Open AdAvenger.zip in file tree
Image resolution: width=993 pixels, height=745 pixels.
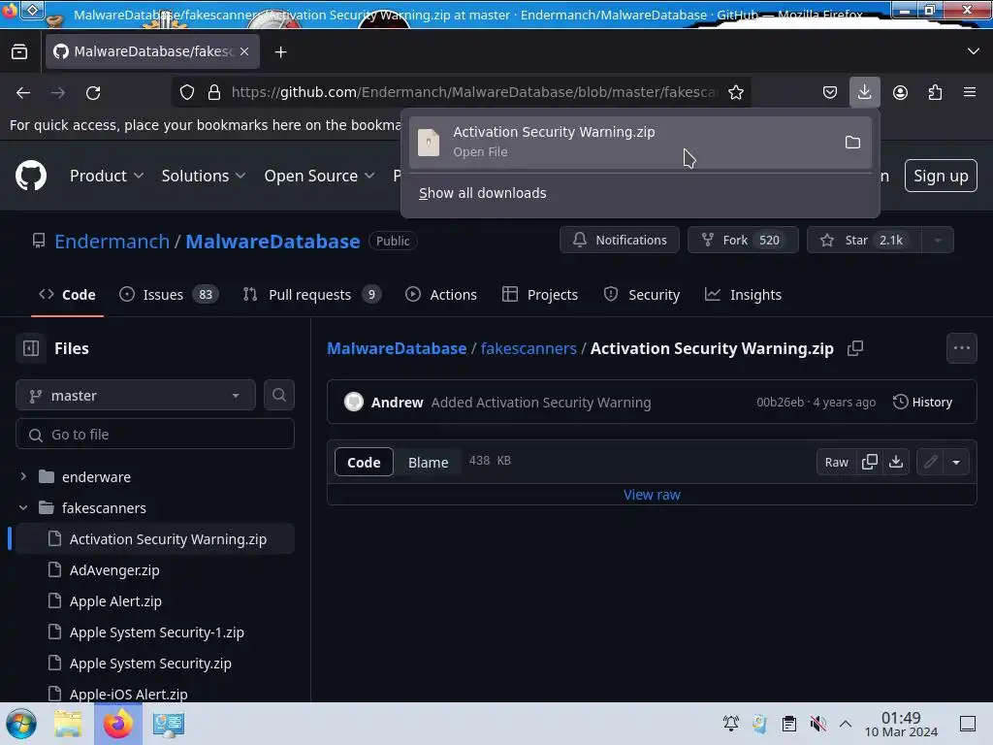(114, 570)
